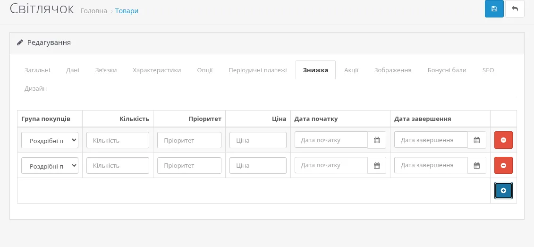Click the back arrow icon button
The image size is (534, 247).
(515, 9)
